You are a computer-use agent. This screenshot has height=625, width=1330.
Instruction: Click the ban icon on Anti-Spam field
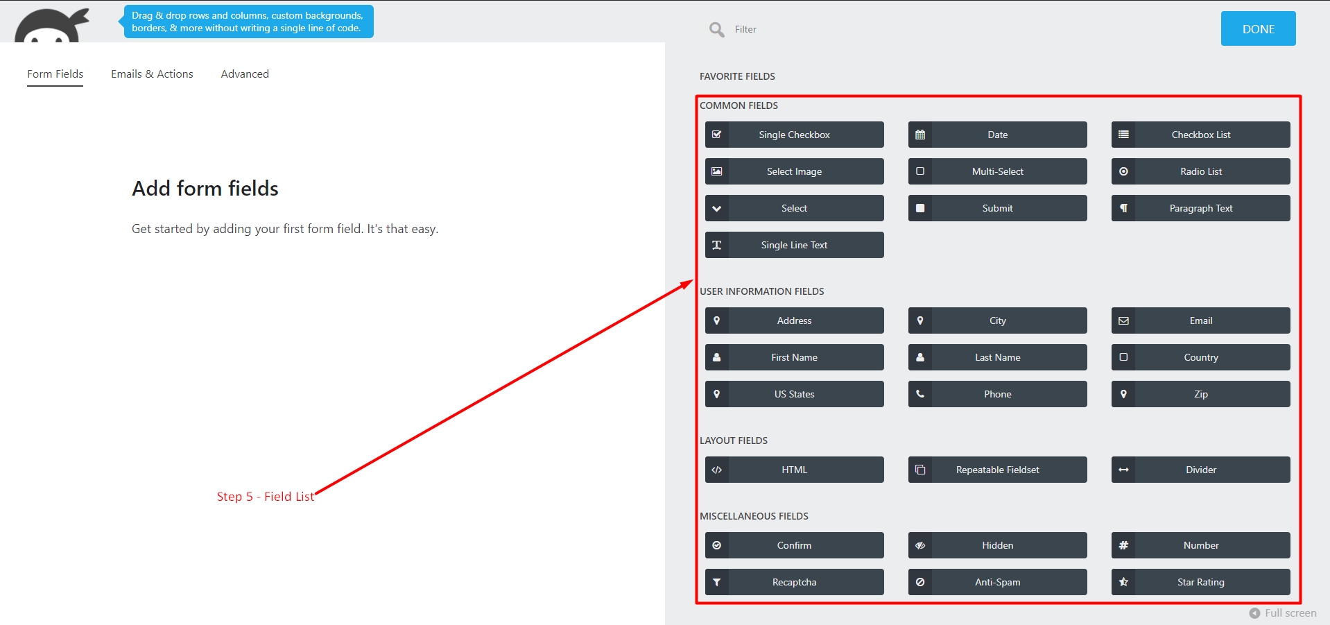click(919, 582)
